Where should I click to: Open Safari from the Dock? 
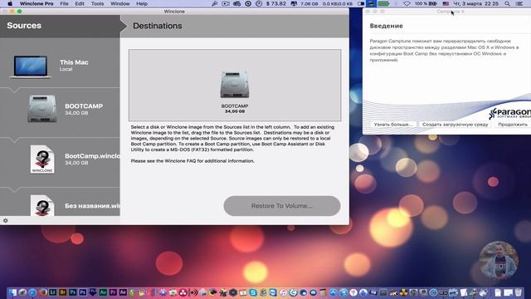(x=32, y=292)
